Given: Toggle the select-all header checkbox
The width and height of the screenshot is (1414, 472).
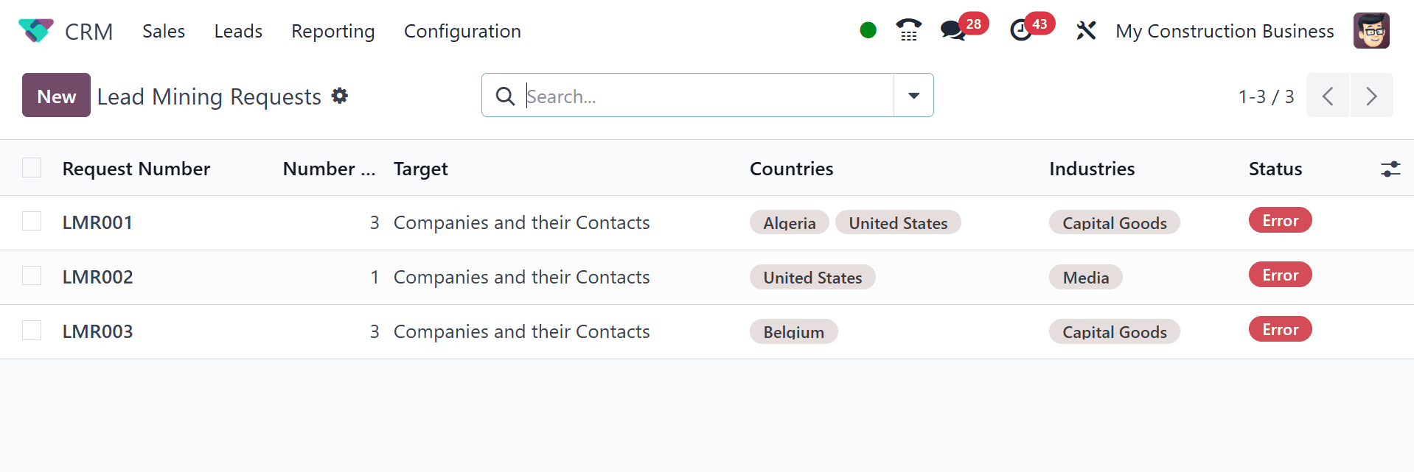Looking at the screenshot, I should pos(32,168).
